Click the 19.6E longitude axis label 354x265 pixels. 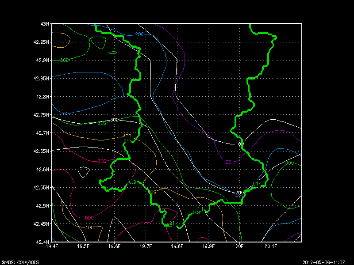(115, 246)
